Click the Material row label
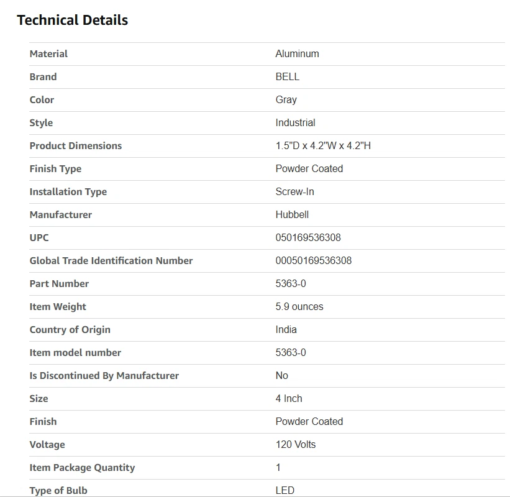The image size is (510, 497). click(48, 54)
